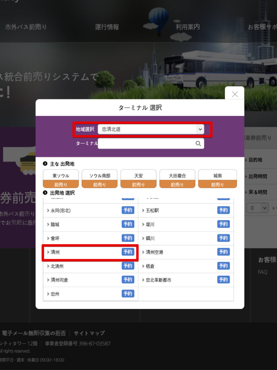Open 利用案内 menu
The width and height of the screenshot is (277, 370).
[188, 27]
